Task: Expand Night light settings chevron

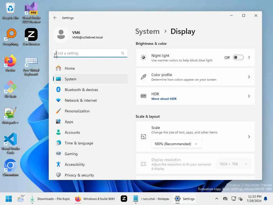Action: pos(249,57)
